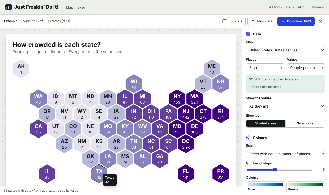Click the Colours palette icon

(x=248, y=138)
